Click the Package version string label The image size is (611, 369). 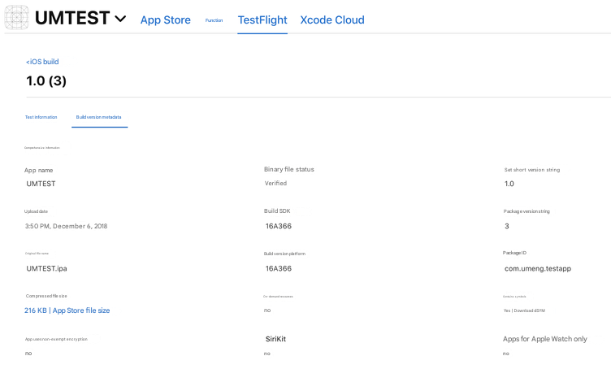point(526,211)
